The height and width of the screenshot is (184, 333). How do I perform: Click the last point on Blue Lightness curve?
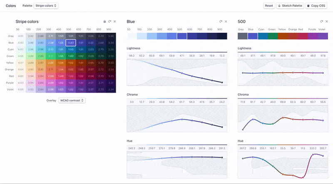tap(222, 83)
